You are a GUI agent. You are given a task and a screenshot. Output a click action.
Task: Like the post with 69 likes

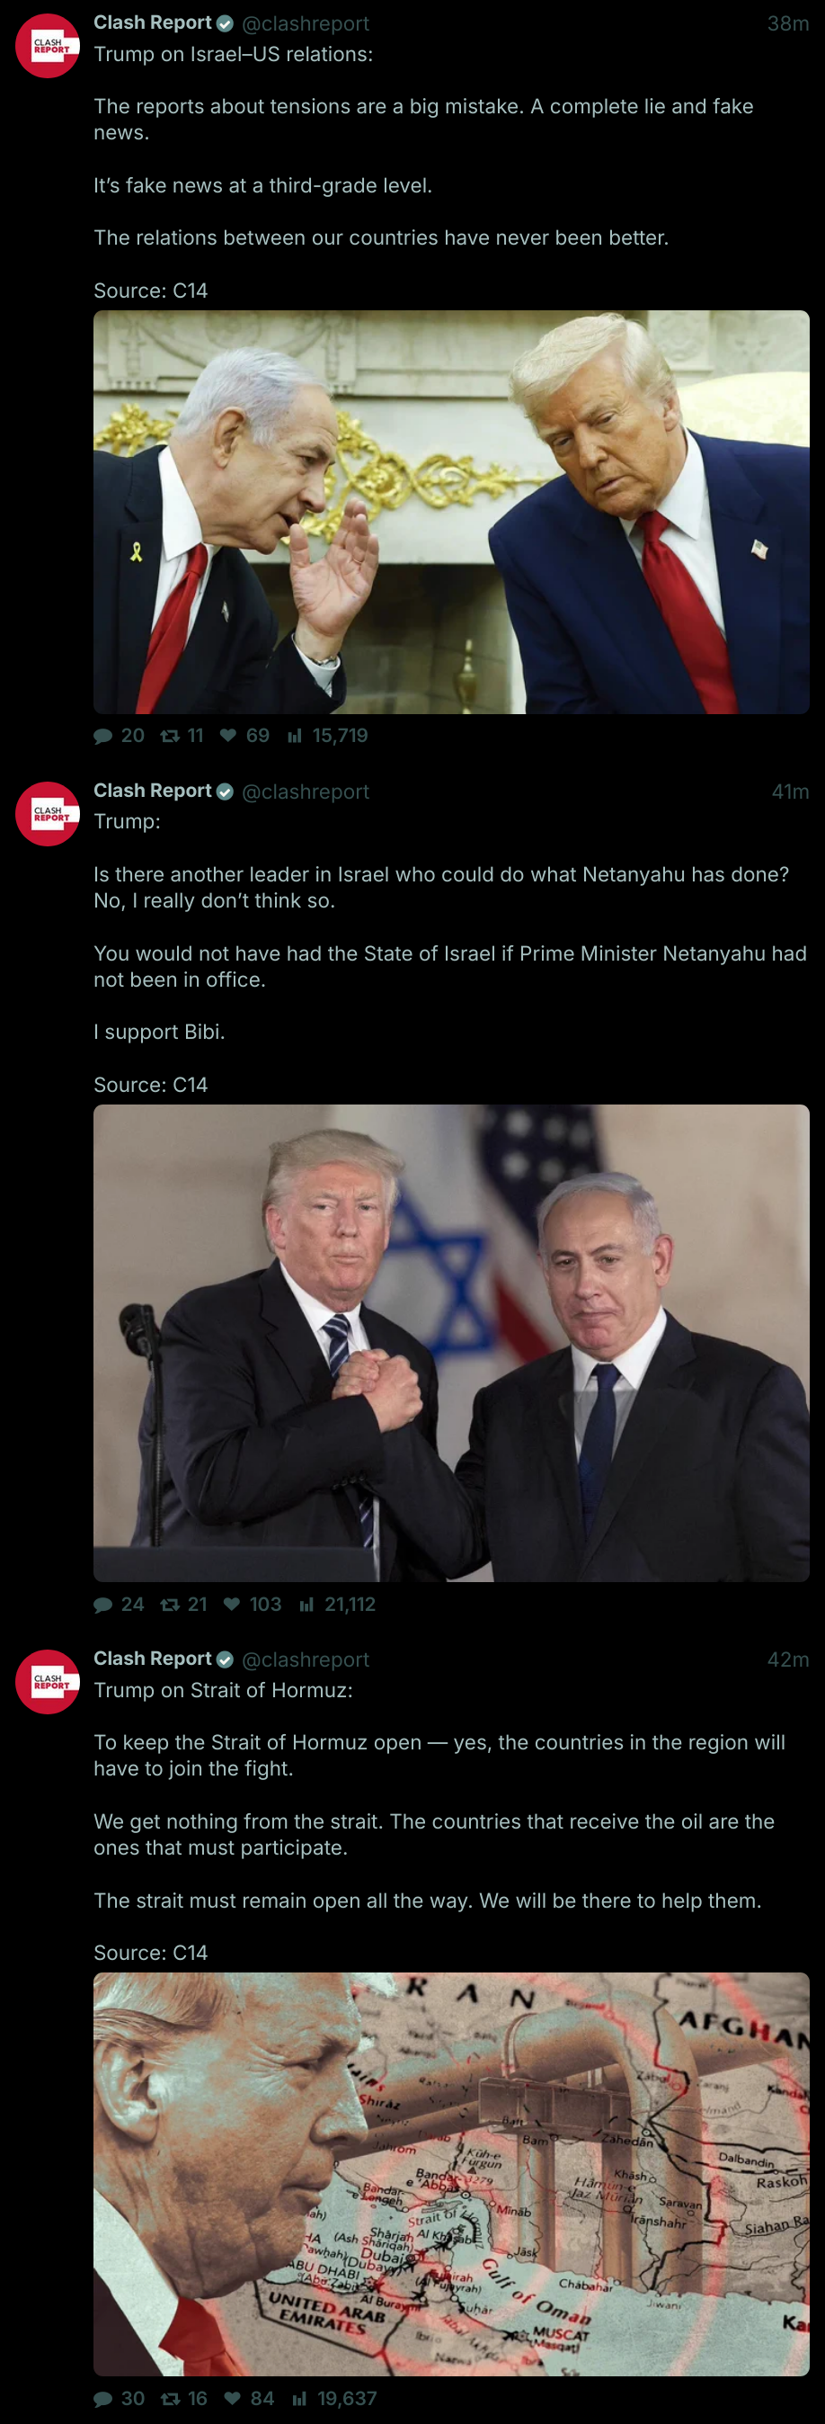pyautogui.click(x=228, y=736)
